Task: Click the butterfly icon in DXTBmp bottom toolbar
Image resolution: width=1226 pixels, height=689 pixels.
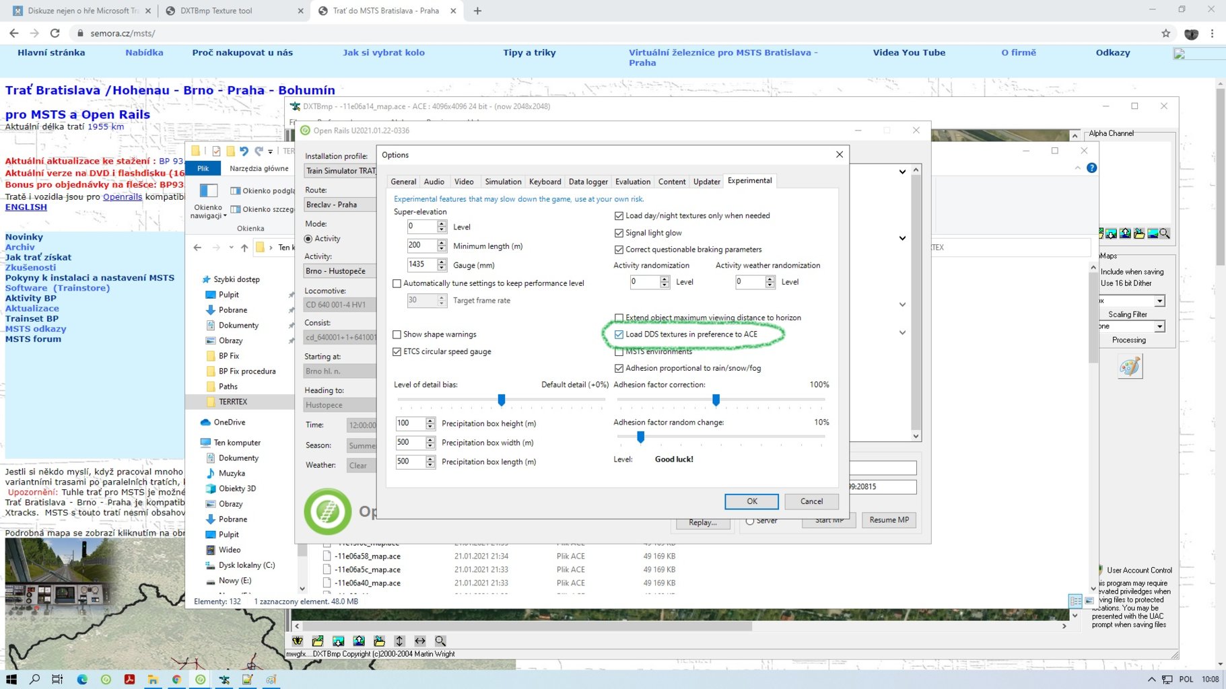Action: (298, 641)
